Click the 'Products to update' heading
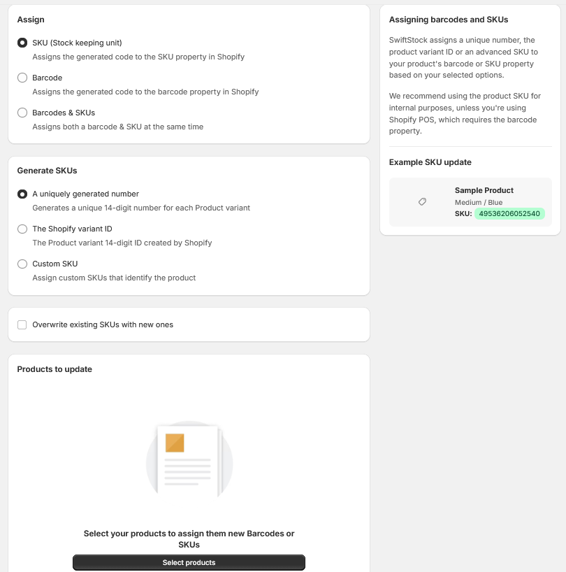This screenshot has height=572, width=566. (x=55, y=369)
